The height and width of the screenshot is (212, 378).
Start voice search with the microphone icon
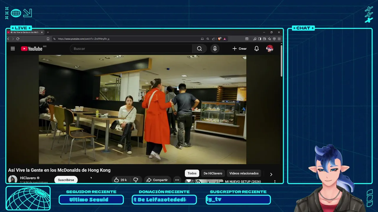tap(215, 49)
